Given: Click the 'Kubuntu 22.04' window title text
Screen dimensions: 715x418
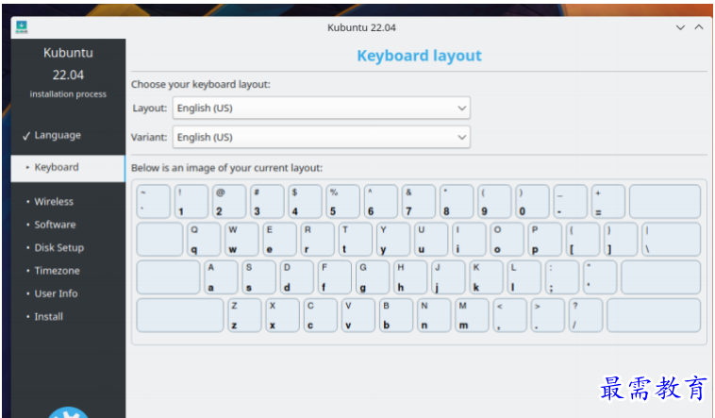Looking at the screenshot, I should 361,27.
